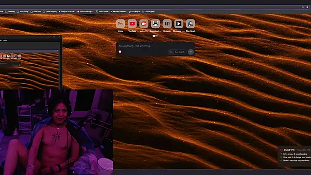Open the Play Now penguin shortcut tile
Viewport: 311px width, 175px height.
(x=190, y=24)
